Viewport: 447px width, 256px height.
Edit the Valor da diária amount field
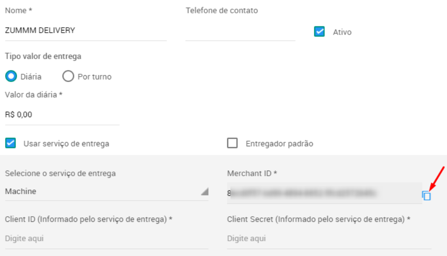click(x=62, y=115)
